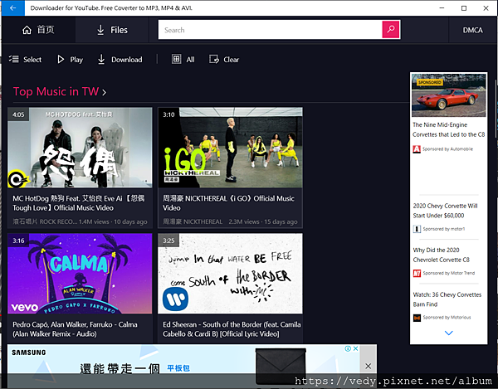This screenshot has width=498, height=389.
Task: Click the 3:10 duration badge
Action: pyautogui.click(x=168, y=114)
